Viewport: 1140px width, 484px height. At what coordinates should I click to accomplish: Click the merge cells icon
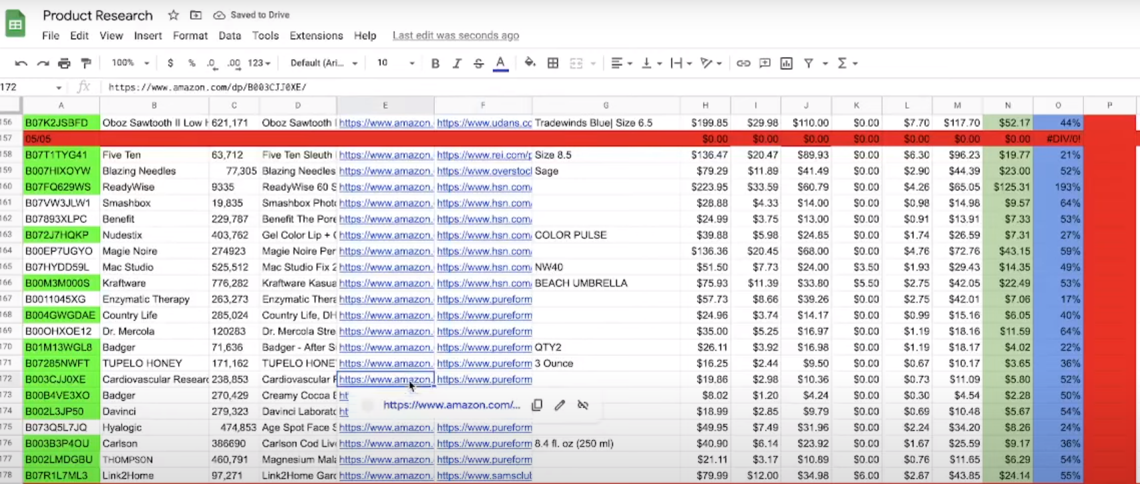tap(576, 63)
